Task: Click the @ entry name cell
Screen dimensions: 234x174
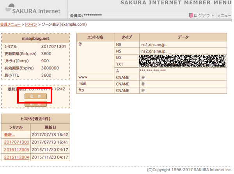Action: (x=95, y=58)
